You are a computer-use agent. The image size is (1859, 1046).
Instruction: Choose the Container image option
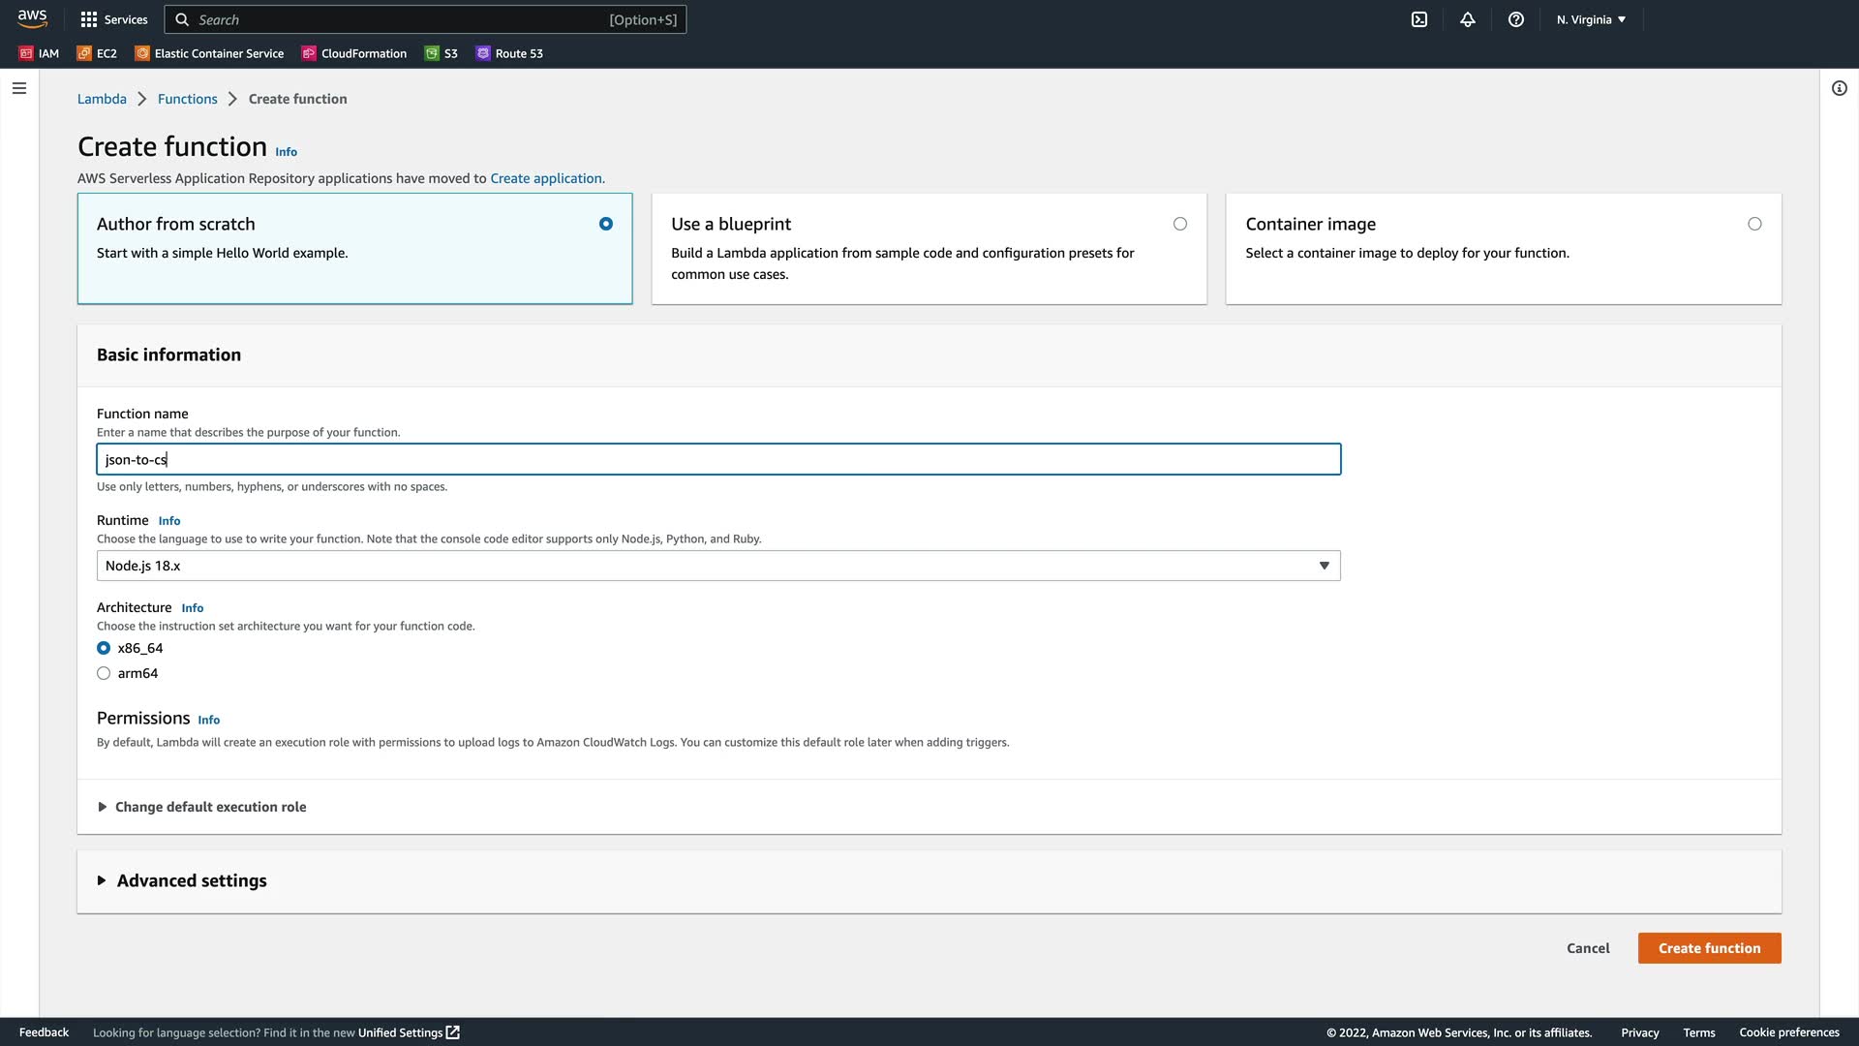click(x=1753, y=224)
